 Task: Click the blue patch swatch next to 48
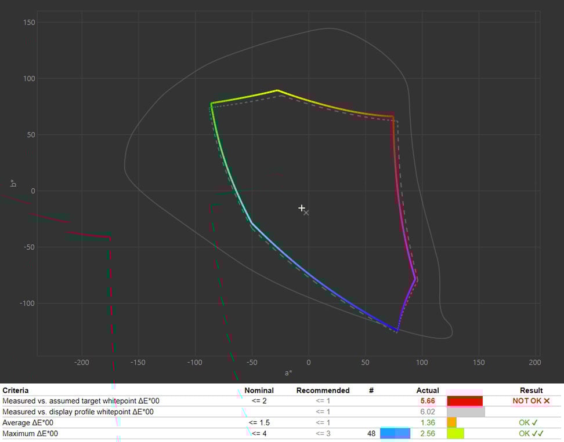coord(395,433)
